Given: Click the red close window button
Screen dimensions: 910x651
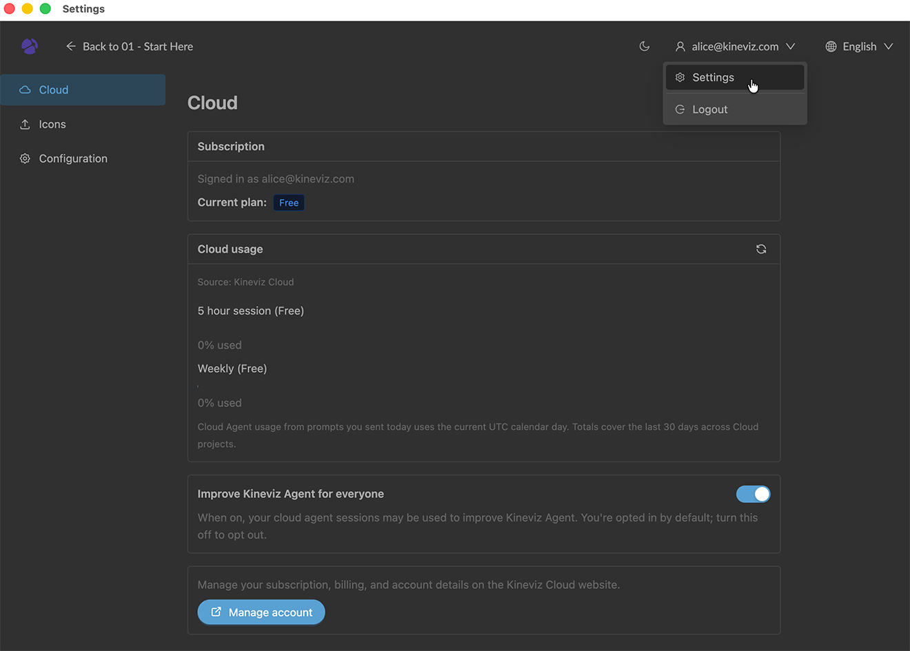Looking at the screenshot, I should pos(10,9).
